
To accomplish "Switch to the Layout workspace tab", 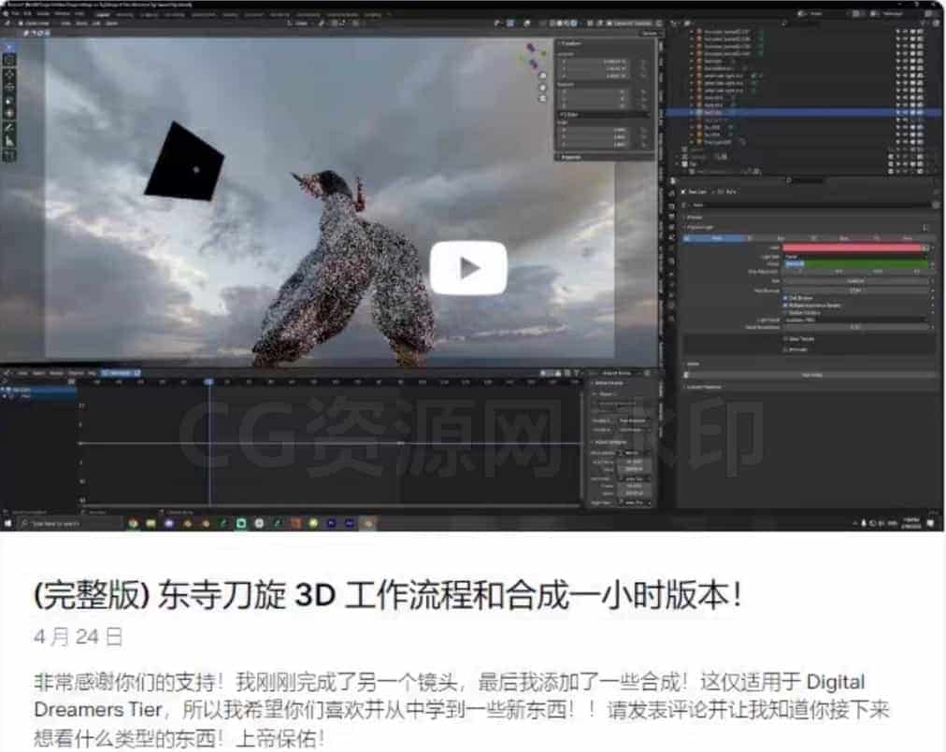I will point(103,14).
